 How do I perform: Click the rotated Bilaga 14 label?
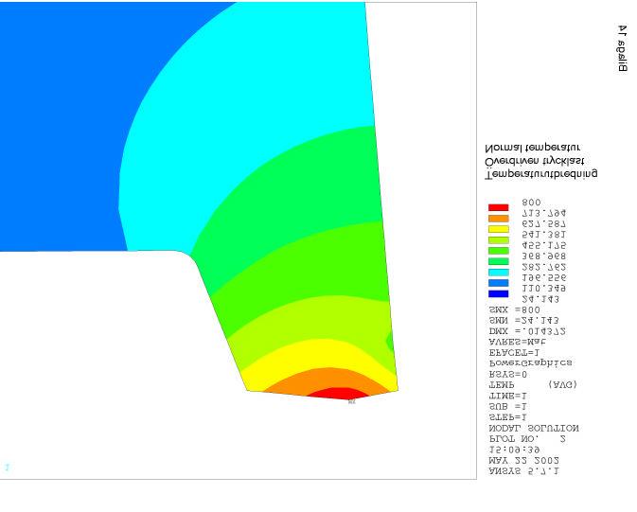[x=622, y=48]
